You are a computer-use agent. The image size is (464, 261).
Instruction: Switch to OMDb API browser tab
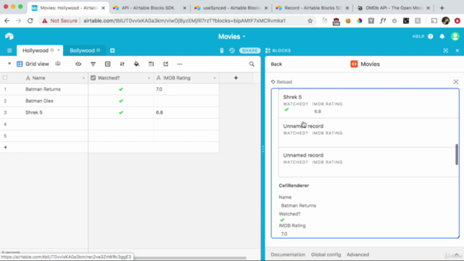coord(394,8)
